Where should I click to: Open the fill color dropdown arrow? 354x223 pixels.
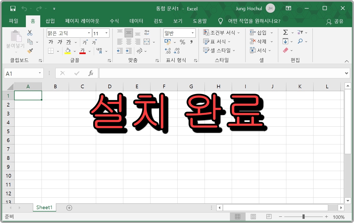click(74, 51)
